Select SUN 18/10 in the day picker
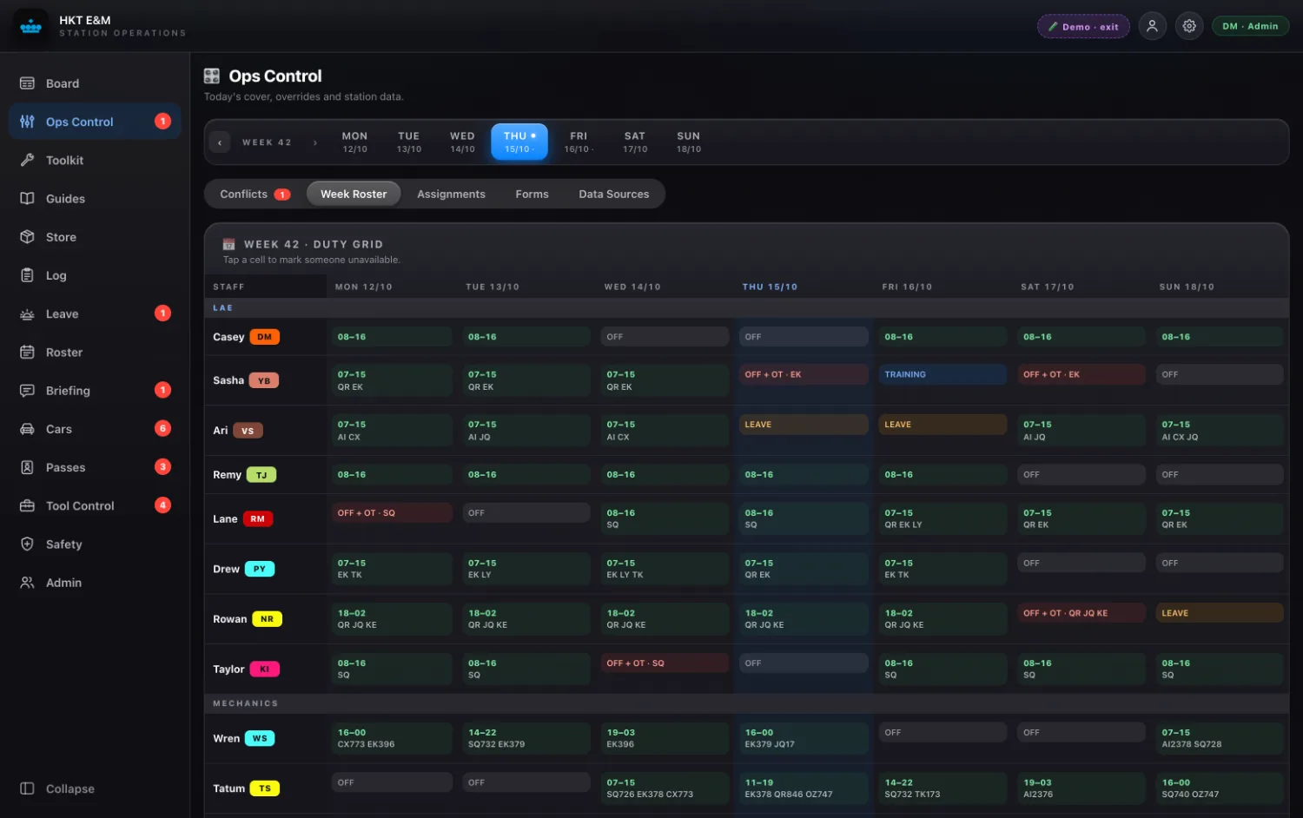The width and height of the screenshot is (1303, 818). click(689, 142)
